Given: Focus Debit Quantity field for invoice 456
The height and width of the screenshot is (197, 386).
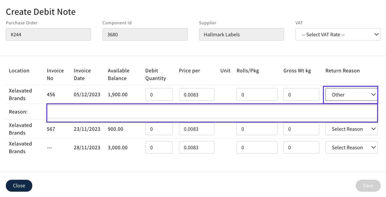Looking at the screenshot, I should 159,95.
